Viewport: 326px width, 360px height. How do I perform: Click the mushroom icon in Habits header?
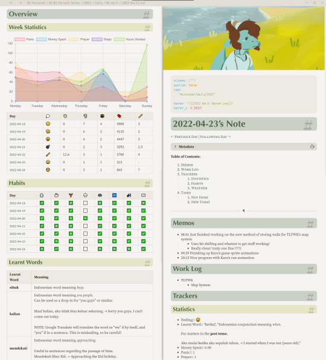click(85, 195)
